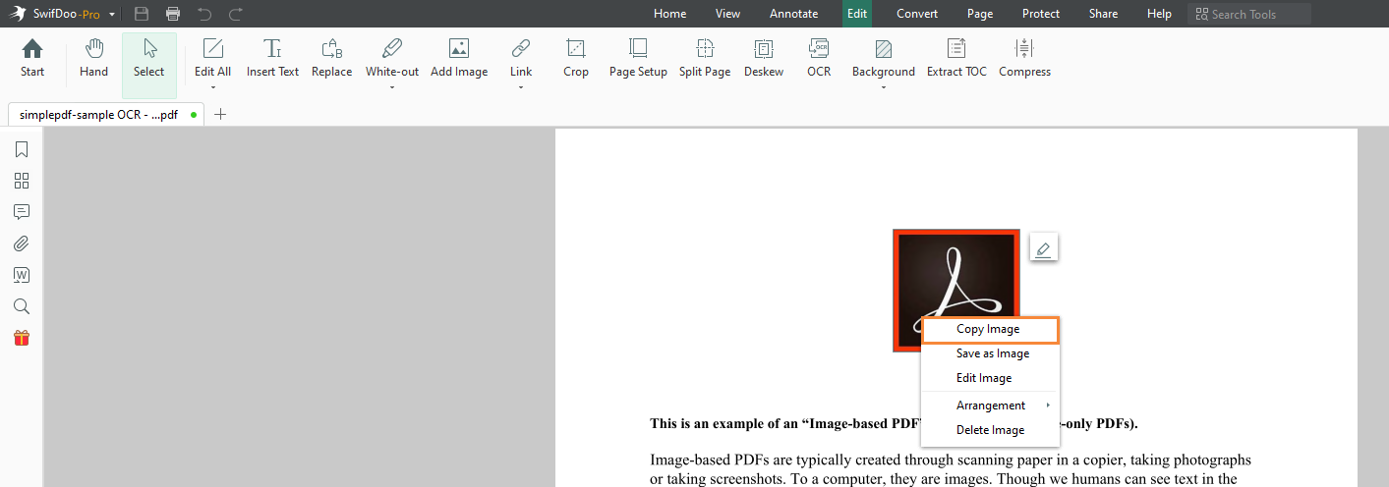Open the search magnifier in sidebar

tap(22, 306)
